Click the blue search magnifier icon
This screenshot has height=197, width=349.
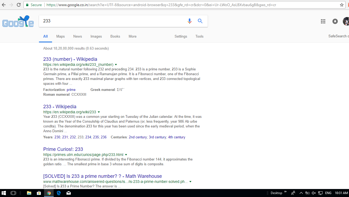pos(200,21)
